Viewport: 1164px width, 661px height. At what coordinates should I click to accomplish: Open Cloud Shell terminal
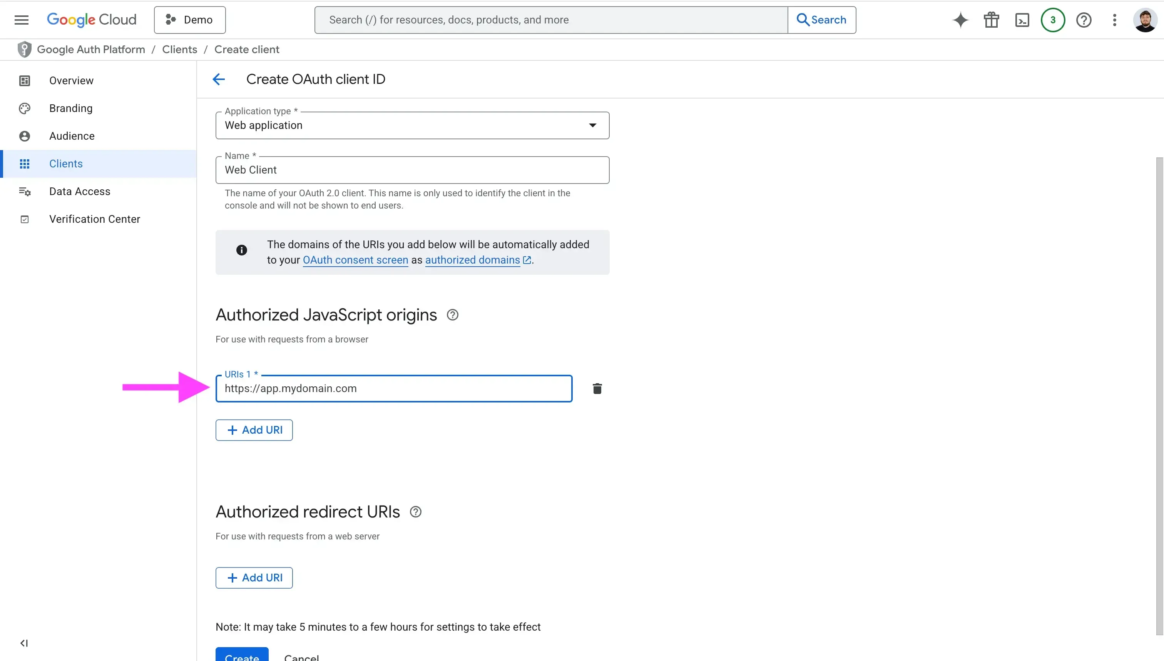pos(1022,20)
